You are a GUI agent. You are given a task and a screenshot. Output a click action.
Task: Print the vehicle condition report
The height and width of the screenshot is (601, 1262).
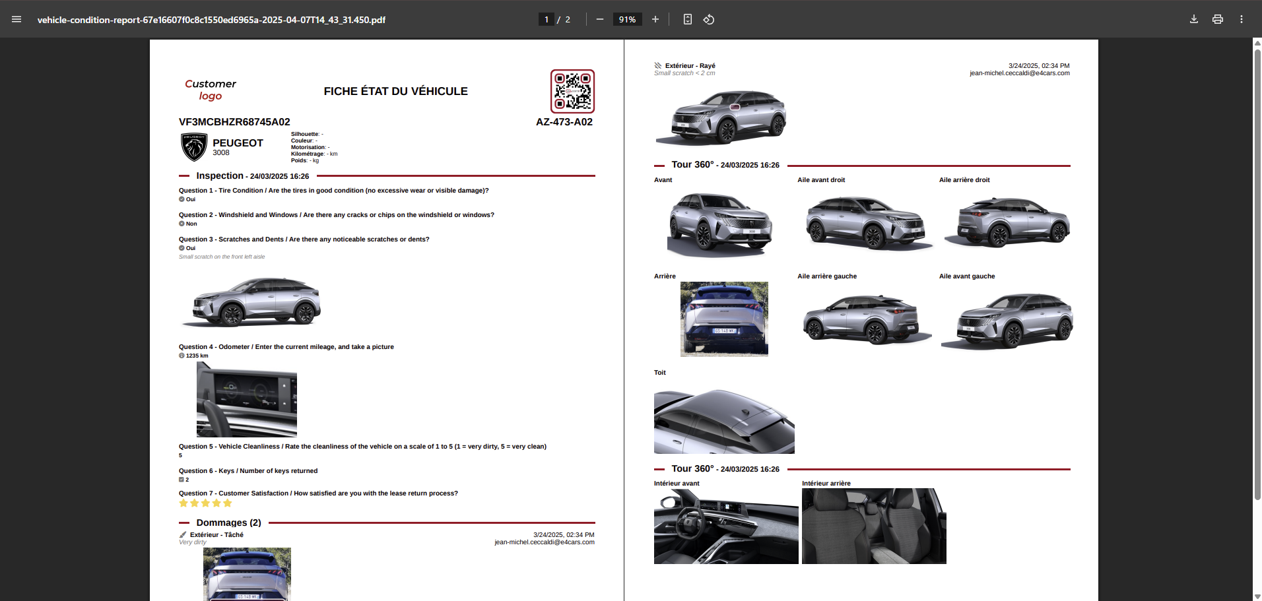(1217, 20)
